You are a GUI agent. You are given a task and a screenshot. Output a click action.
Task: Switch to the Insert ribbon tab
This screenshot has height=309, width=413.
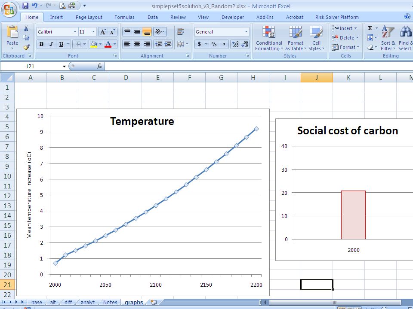pyautogui.click(x=56, y=17)
